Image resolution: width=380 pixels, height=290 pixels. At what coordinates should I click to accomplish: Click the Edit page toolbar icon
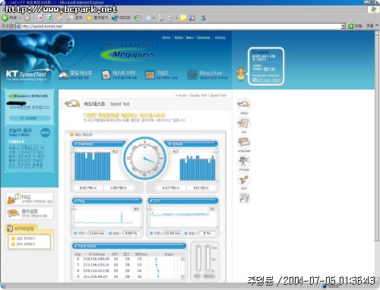(x=170, y=18)
